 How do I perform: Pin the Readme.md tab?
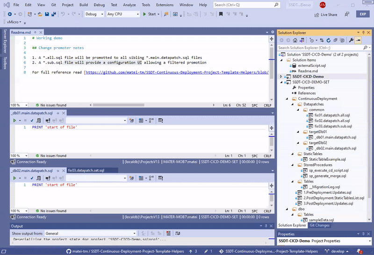tap(35, 32)
